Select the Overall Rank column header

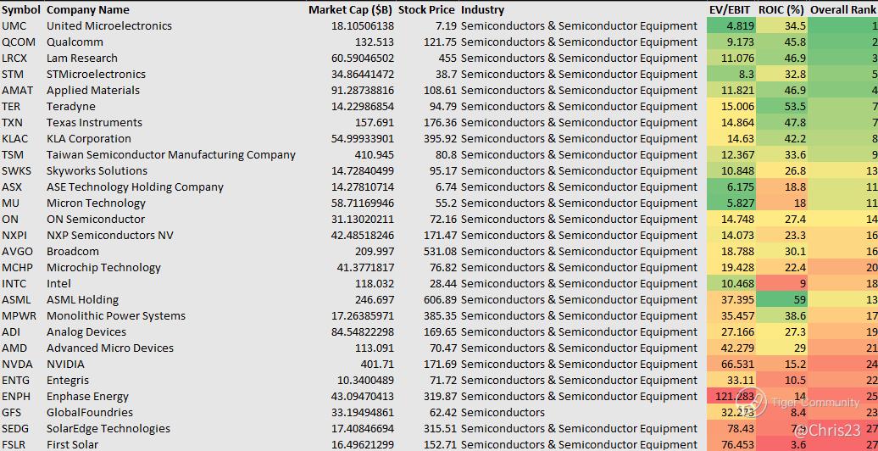[x=844, y=10]
